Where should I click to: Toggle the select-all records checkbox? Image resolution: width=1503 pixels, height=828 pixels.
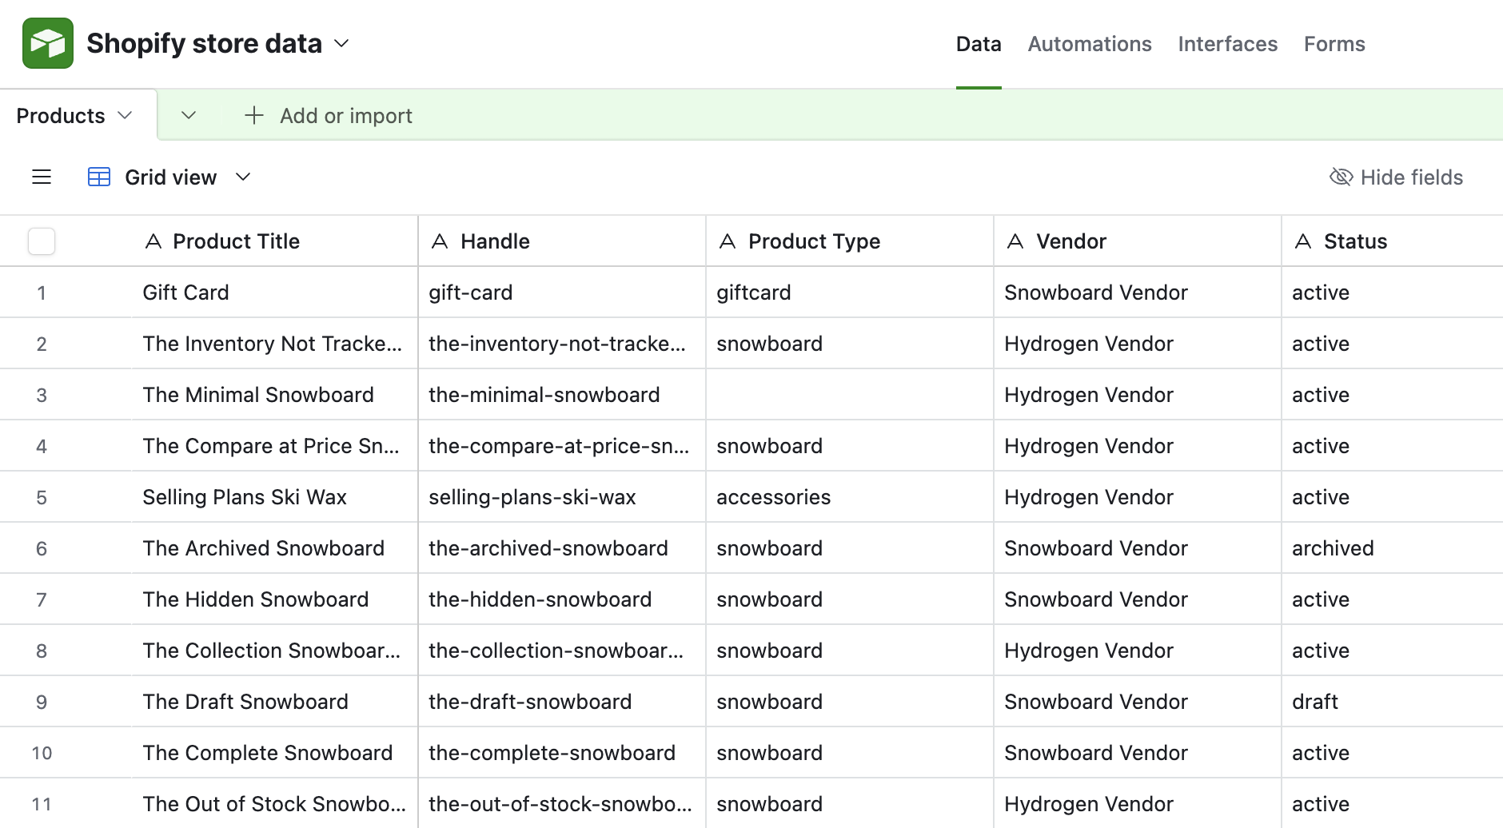tap(41, 241)
